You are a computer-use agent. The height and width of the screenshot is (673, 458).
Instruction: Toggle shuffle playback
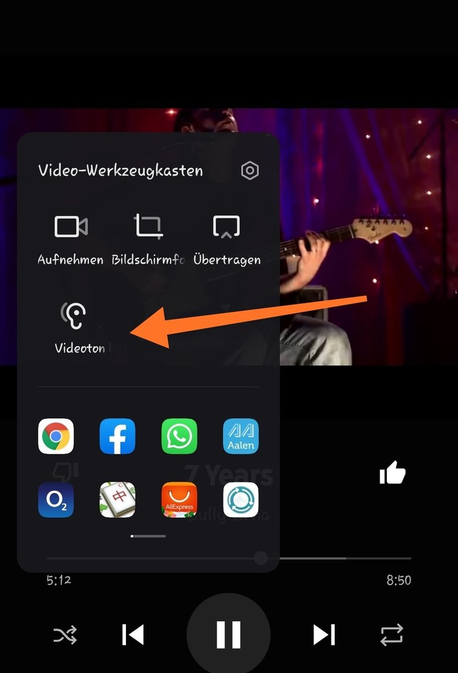(65, 634)
